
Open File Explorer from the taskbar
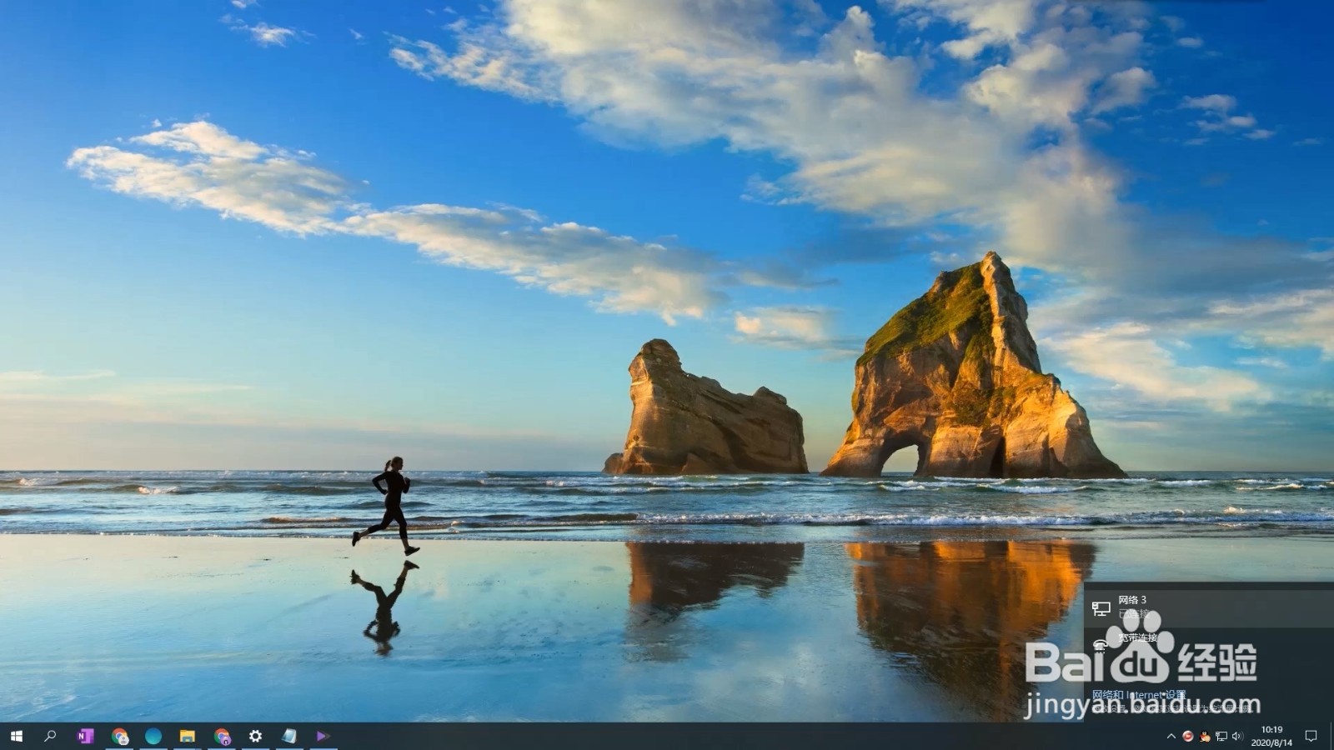(188, 736)
